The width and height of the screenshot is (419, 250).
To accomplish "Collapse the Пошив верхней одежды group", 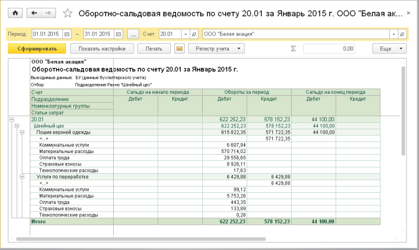I will click(22, 132).
